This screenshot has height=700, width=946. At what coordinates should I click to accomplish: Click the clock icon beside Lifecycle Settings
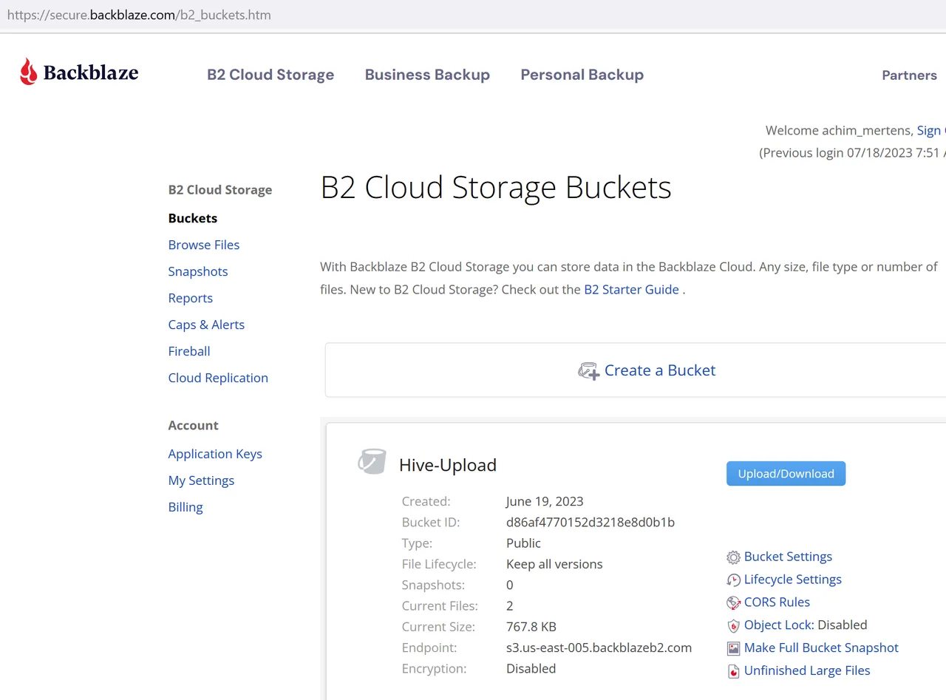(733, 580)
